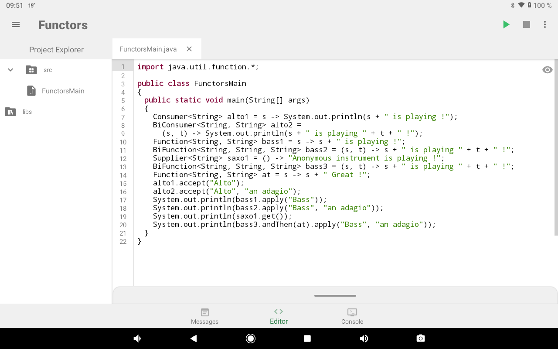Lower volume with the navigation bar speaker

click(137, 339)
